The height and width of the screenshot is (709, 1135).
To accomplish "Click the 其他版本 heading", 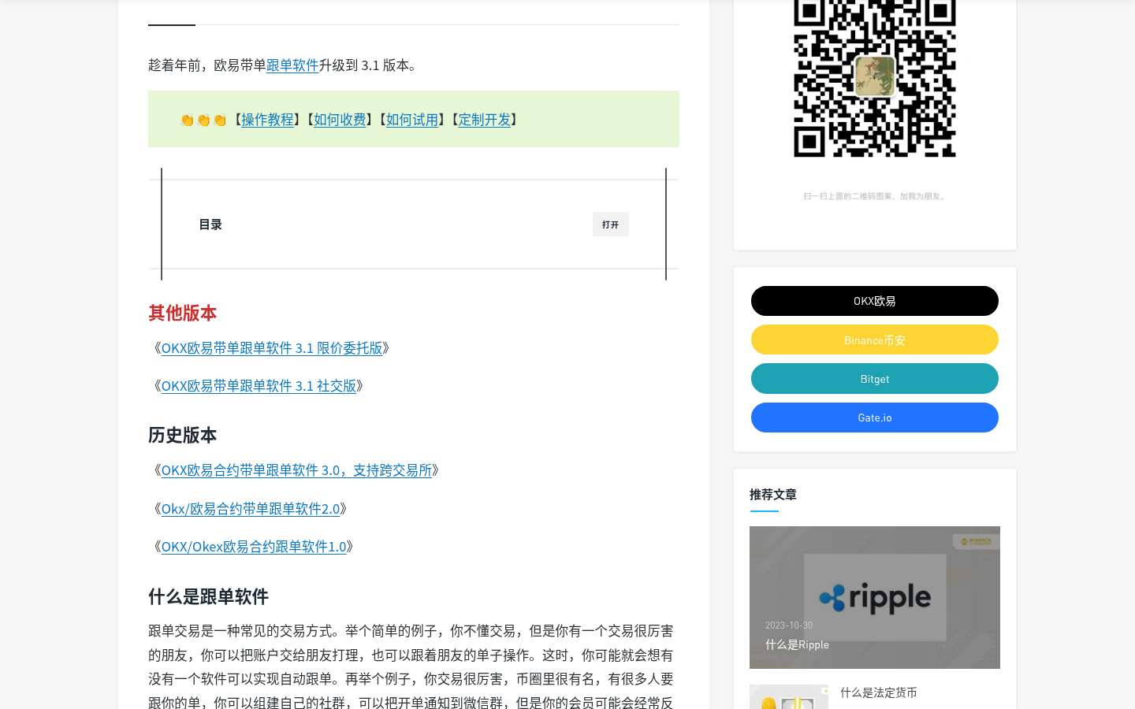I will (x=182, y=314).
